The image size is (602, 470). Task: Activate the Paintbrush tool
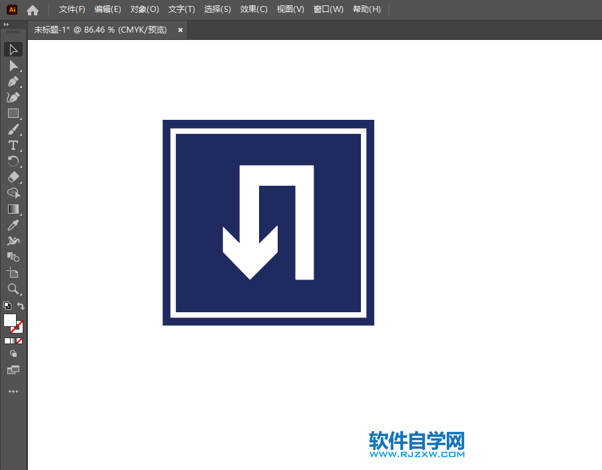pos(13,129)
